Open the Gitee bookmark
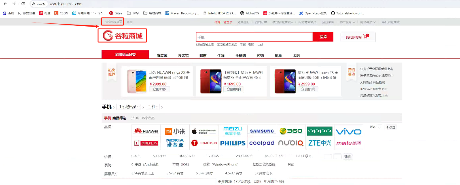 (x=116, y=13)
